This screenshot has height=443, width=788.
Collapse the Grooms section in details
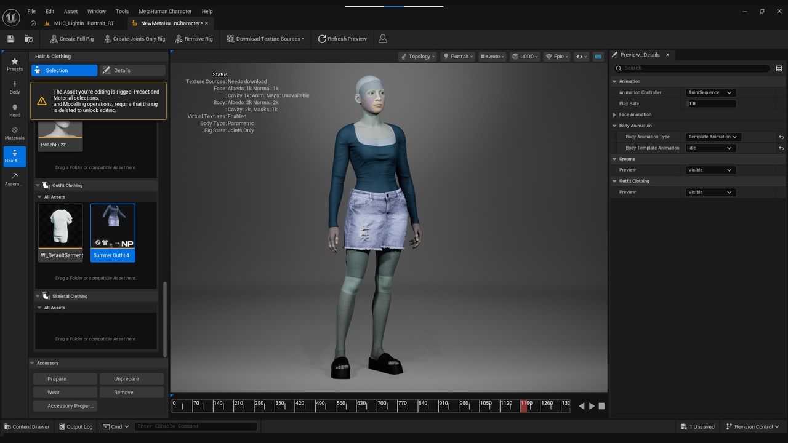[x=614, y=159]
